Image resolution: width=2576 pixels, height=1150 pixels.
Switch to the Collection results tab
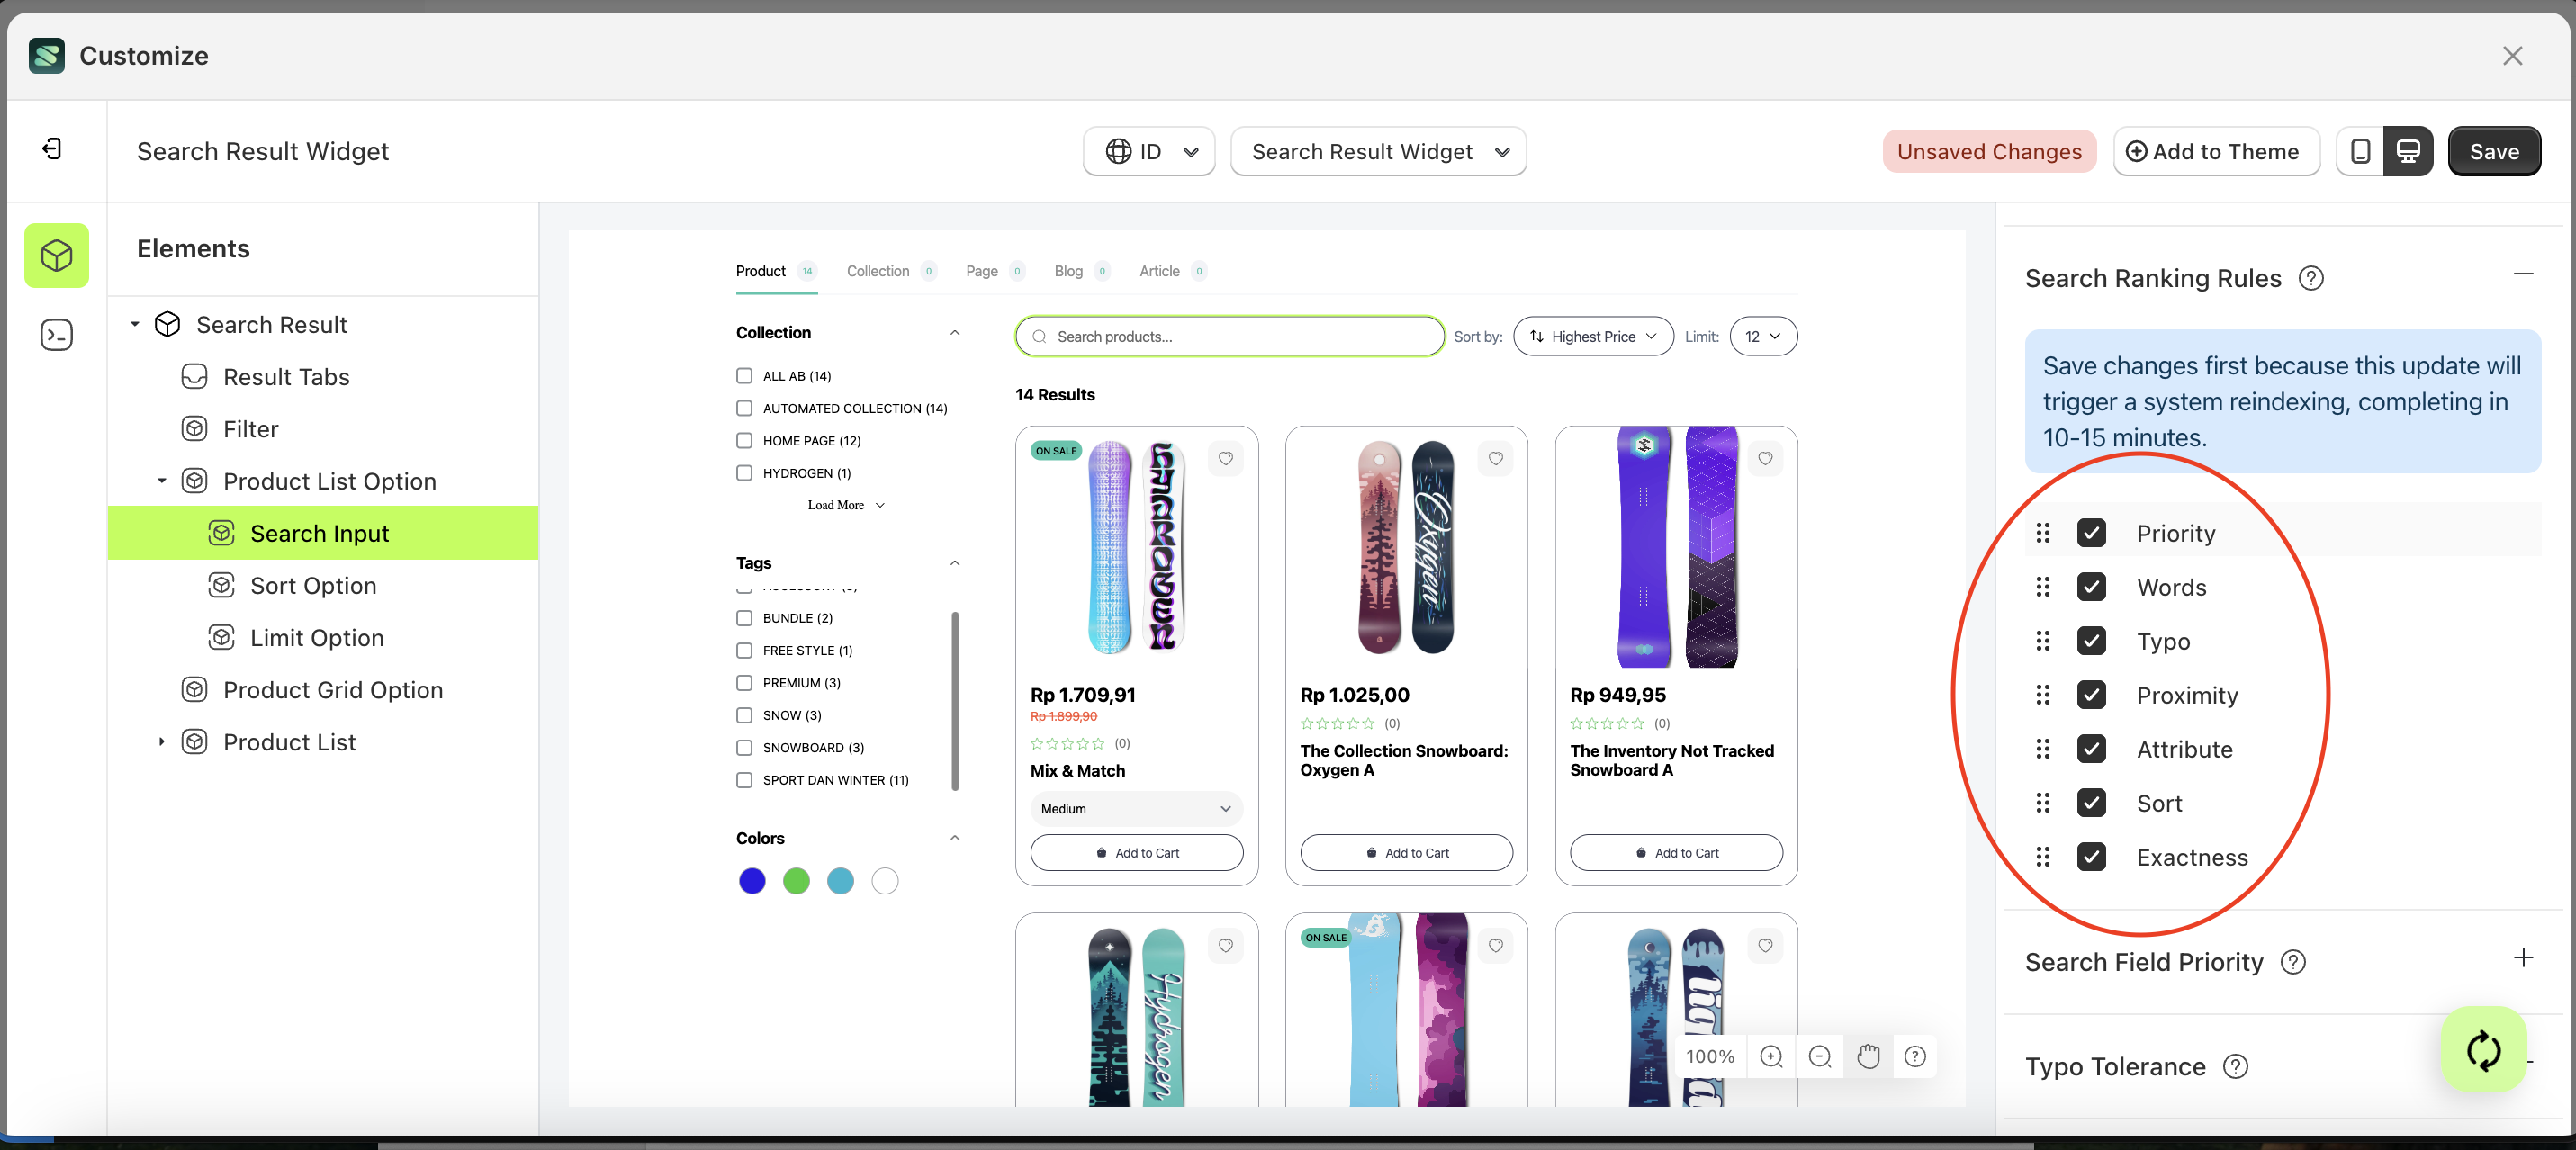pos(878,271)
